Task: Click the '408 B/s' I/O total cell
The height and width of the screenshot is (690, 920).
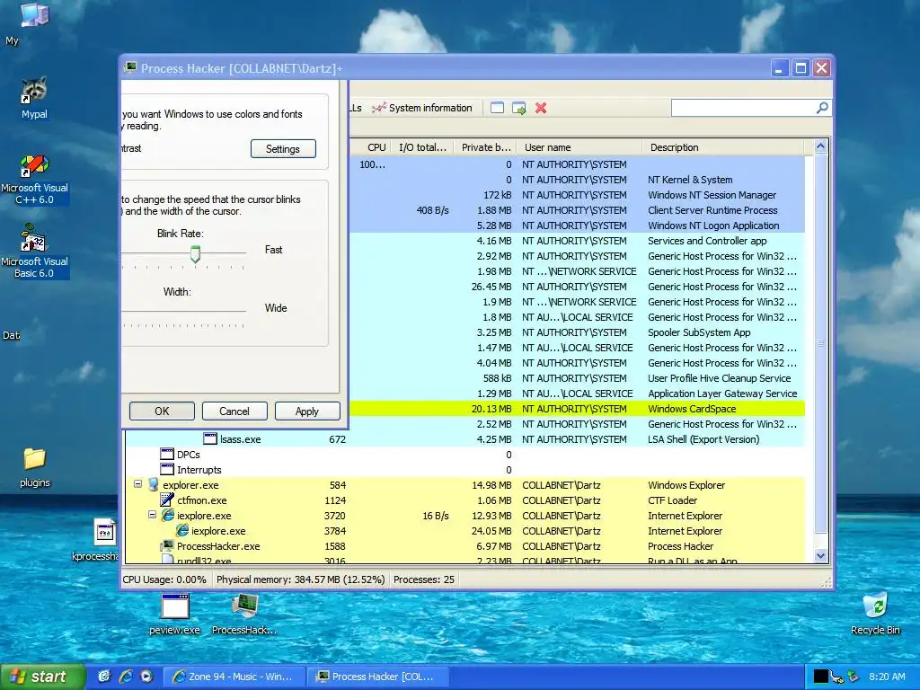Action: click(x=432, y=210)
